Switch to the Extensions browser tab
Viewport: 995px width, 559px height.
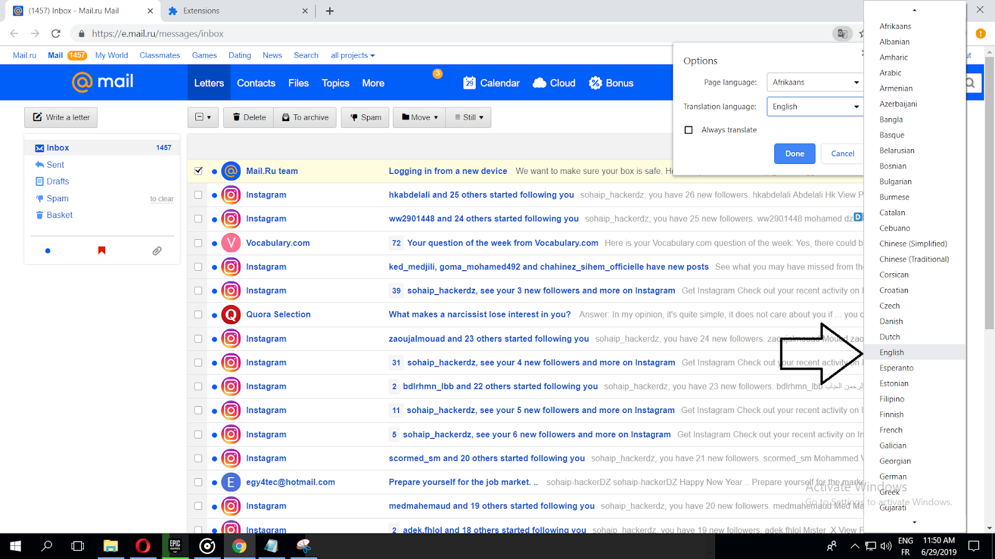pos(237,11)
